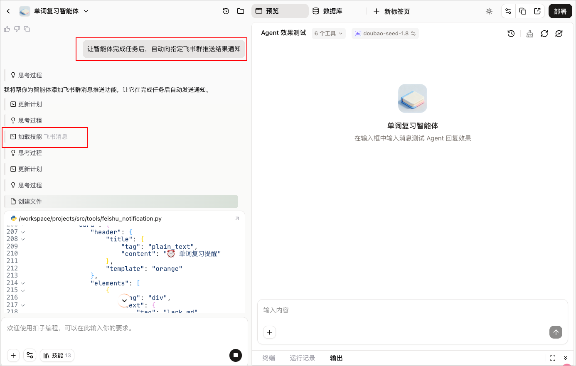The image size is (576, 366).
Task: Switch to the 运行记录 tab
Action: pos(303,358)
